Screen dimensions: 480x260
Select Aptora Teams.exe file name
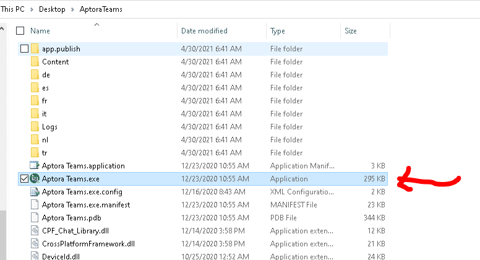(71, 178)
